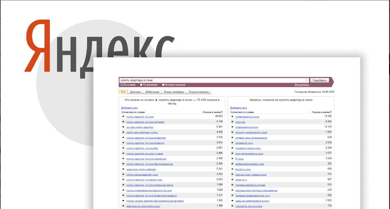
Task: Clear the search query with the X icon
Action: pos(306,80)
